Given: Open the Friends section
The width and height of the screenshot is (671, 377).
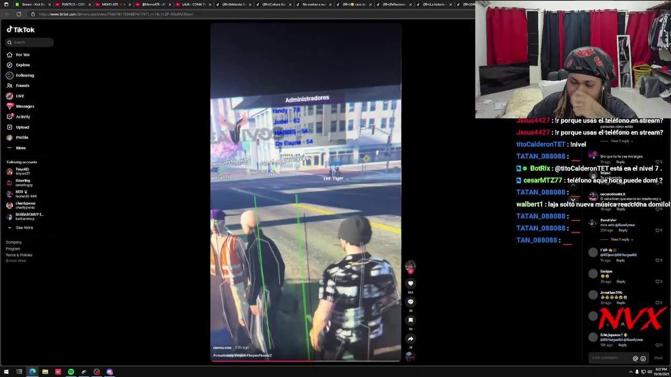Looking at the screenshot, I should (18, 85).
